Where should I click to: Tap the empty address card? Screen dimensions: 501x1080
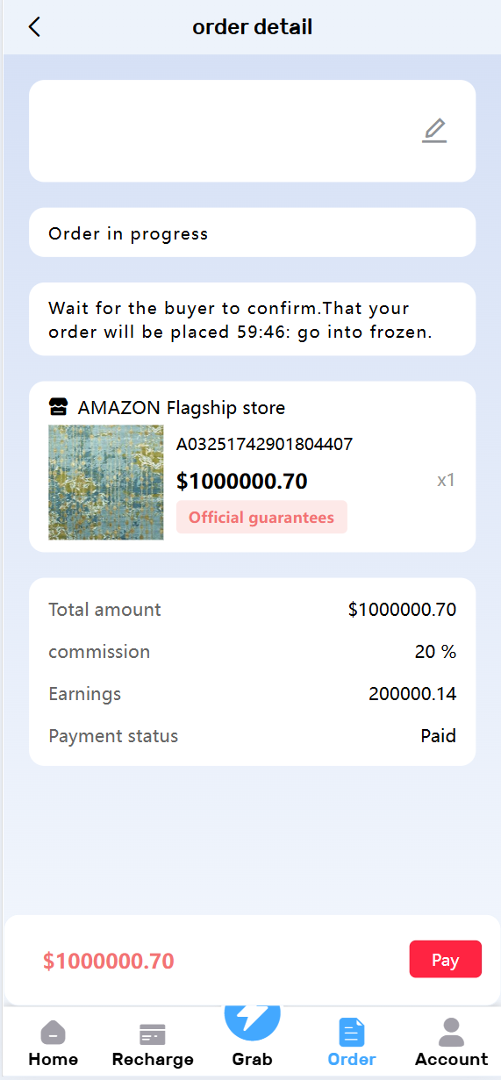253,131
